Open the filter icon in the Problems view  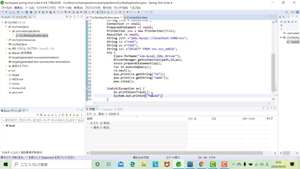point(263,108)
